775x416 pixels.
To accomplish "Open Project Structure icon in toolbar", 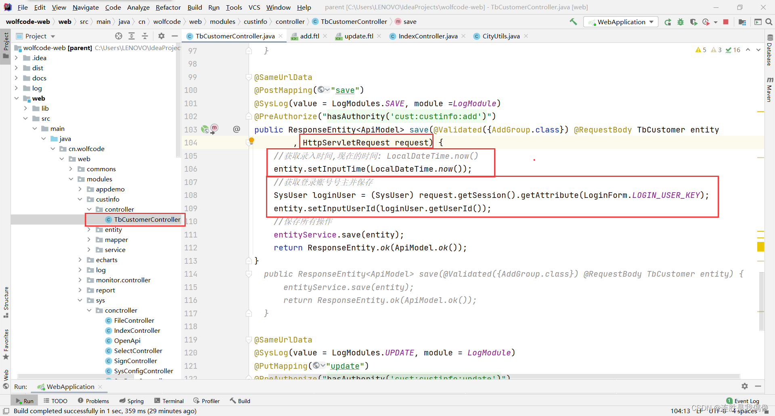I will click(742, 22).
